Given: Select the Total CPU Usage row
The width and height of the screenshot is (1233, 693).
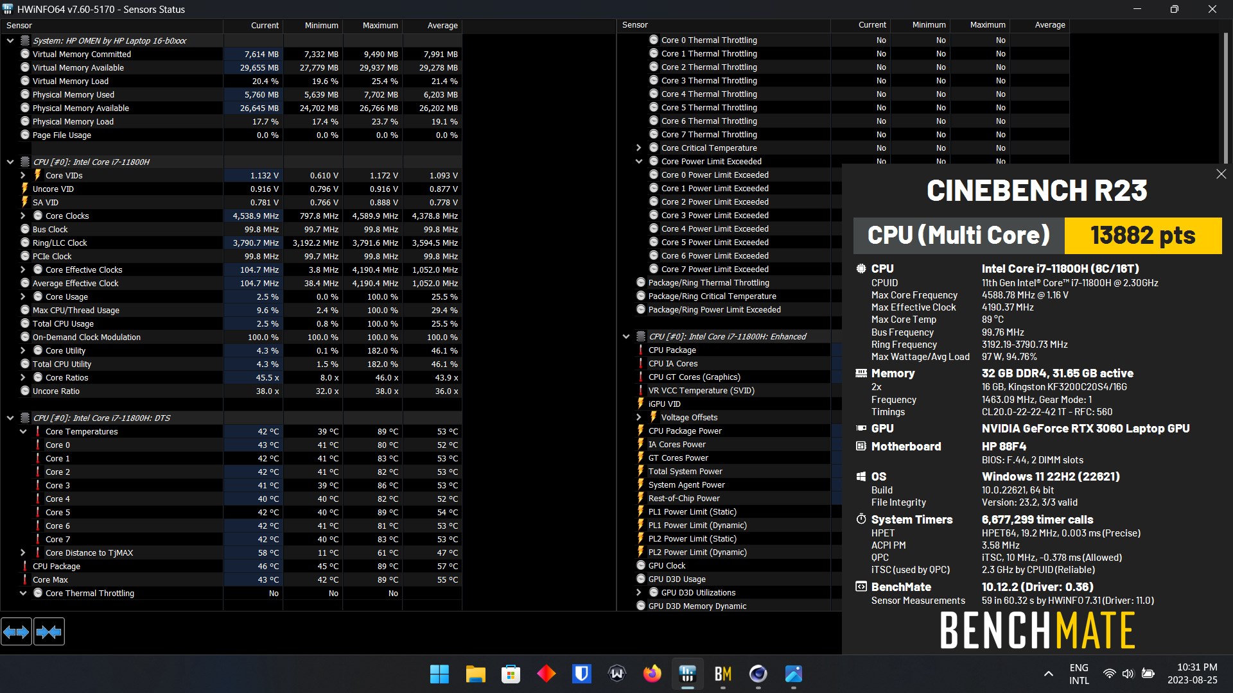Looking at the screenshot, I should (x=231, y=323).
